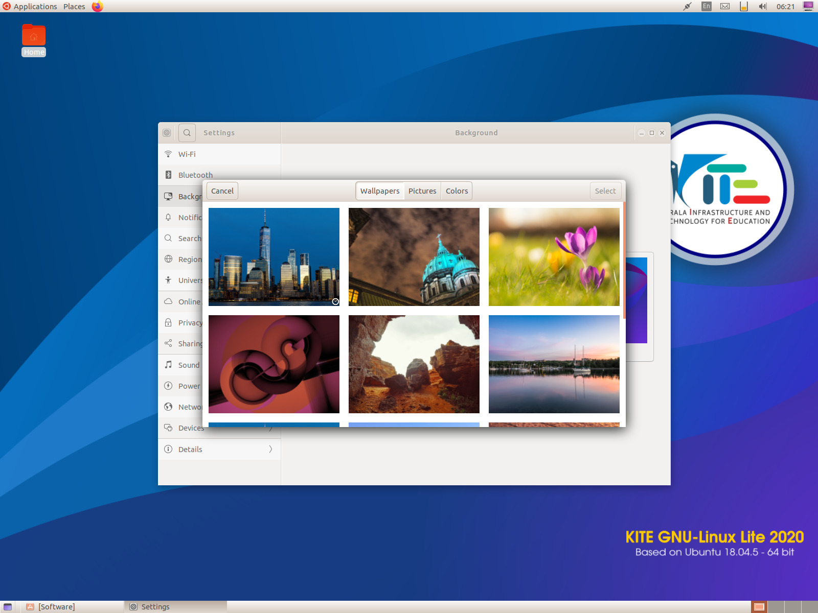Open Wi-Fi settings from the sidebar

pos(187,154)
